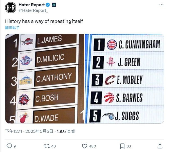Click the like count 480
Viewport: 169px width, 152px height.
pyautogui.click(x=92, y=146)
